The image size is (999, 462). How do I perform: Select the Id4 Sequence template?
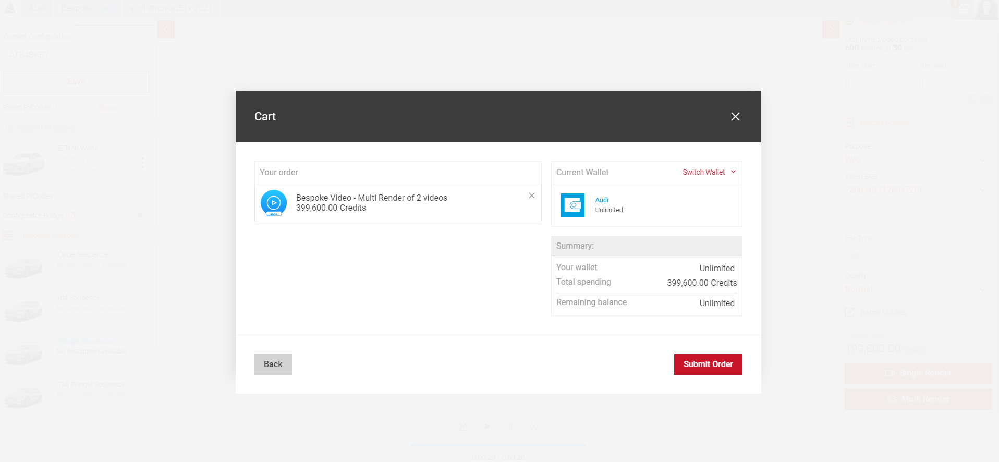76,309
